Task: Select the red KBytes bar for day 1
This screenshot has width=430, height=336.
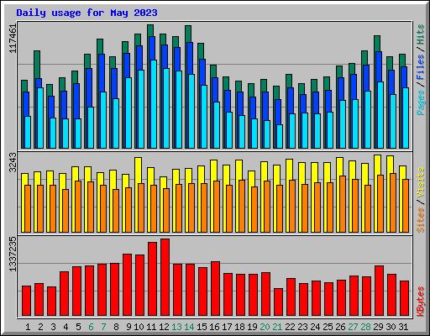Action: tap(26, 301)
